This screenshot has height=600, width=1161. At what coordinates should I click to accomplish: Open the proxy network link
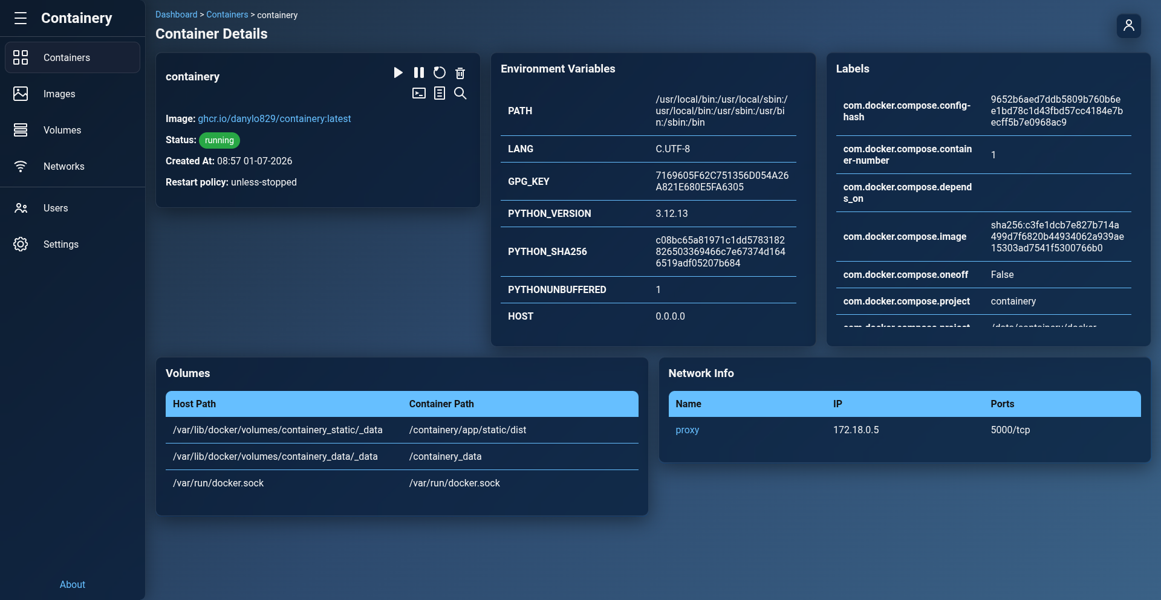coord(687,430)
